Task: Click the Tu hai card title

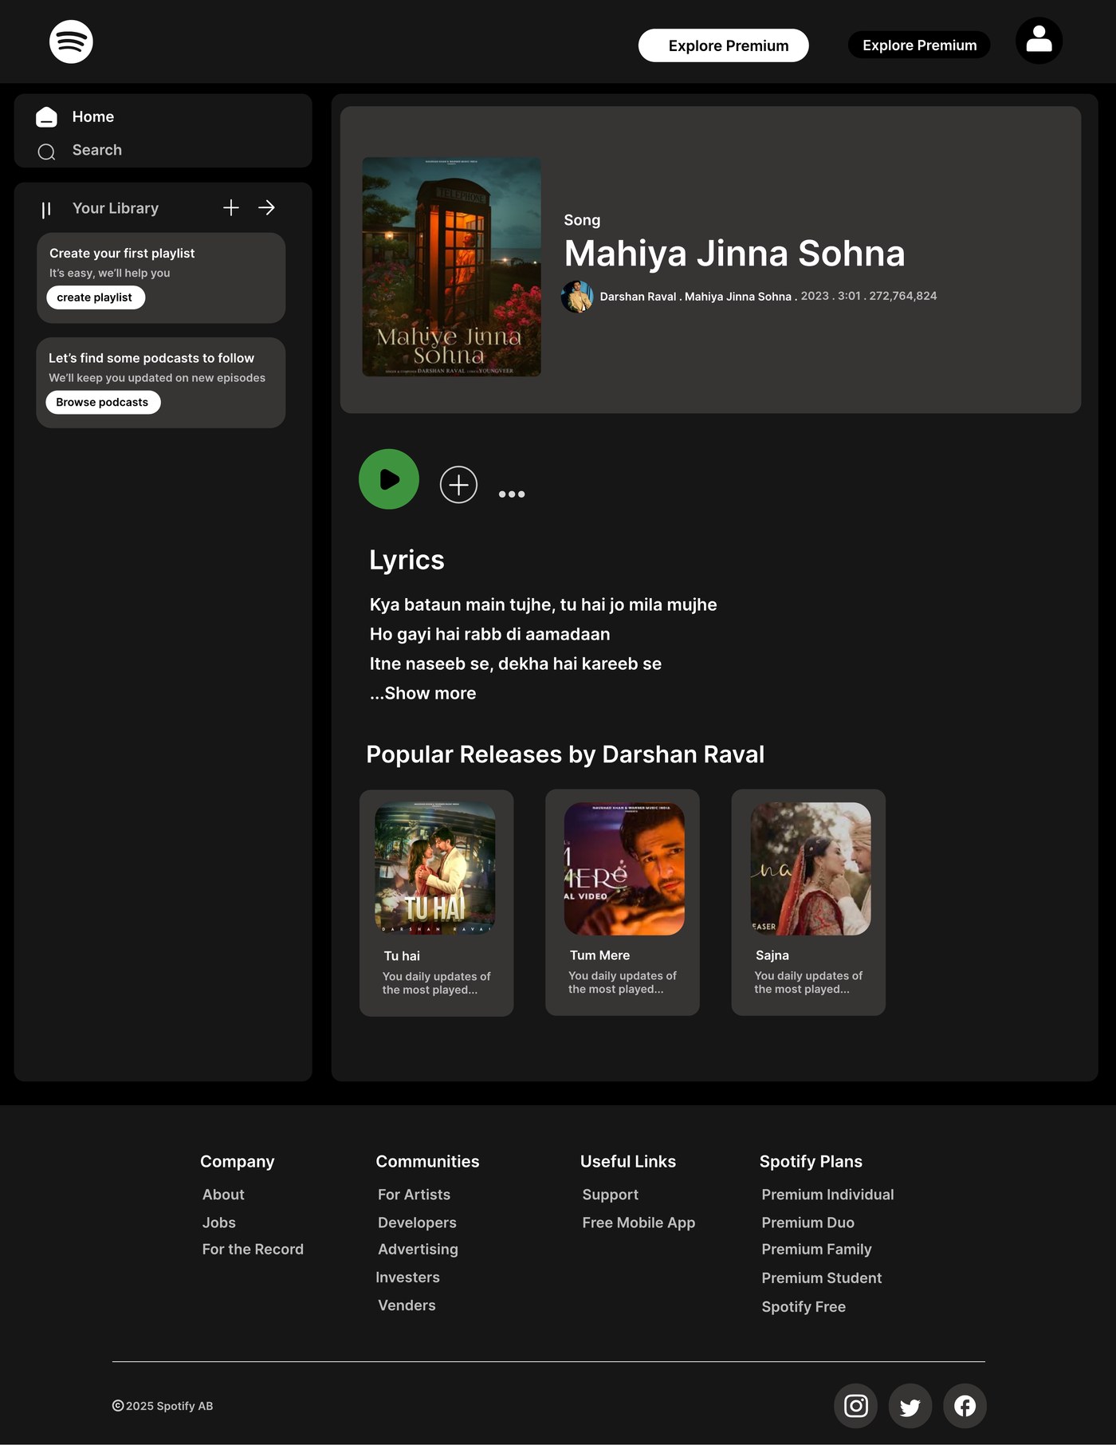Action: (x=402, y=956)
